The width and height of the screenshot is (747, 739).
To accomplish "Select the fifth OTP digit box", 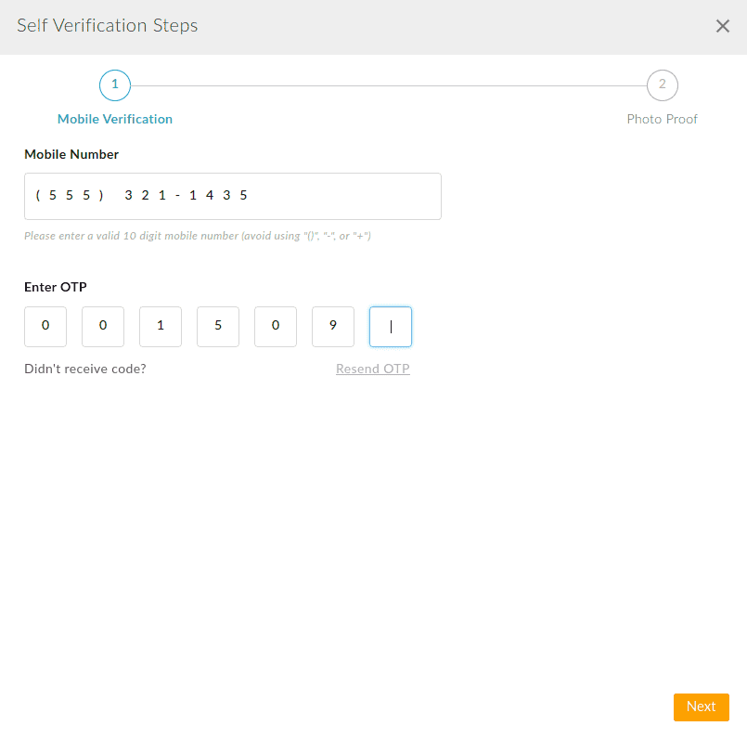I will click(x=275, y=326).
